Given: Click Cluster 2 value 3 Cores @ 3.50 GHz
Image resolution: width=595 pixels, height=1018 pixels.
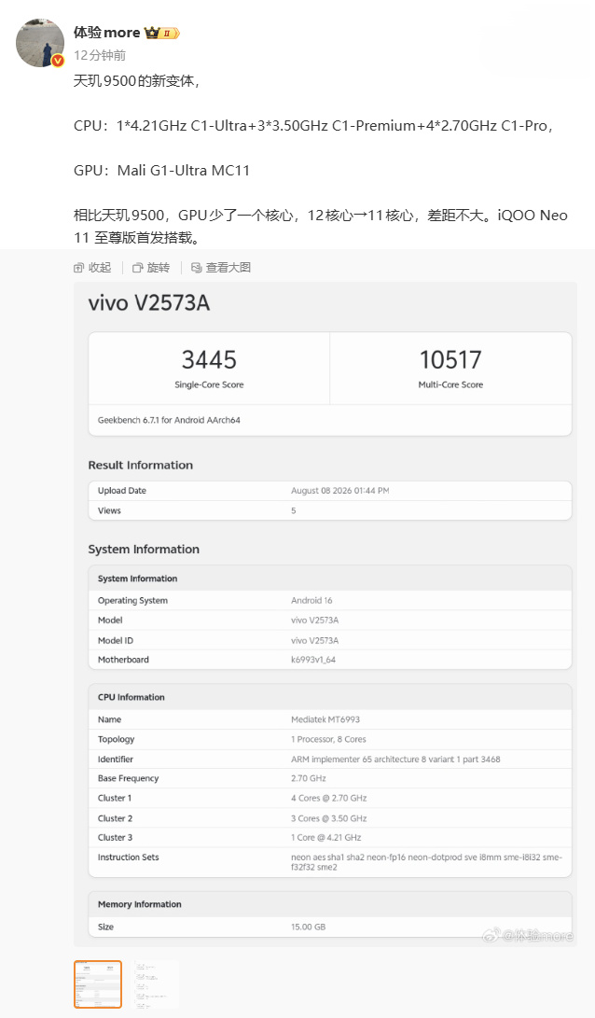Looking at the screenshot, I should (329, 818).
